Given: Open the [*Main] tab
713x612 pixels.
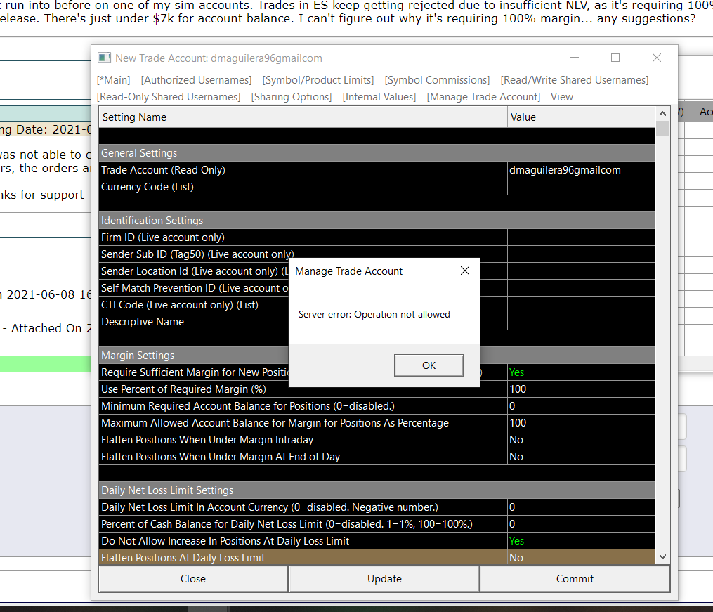Looking at the screenshot, I should pyautogui.click(x=114, y=80).
